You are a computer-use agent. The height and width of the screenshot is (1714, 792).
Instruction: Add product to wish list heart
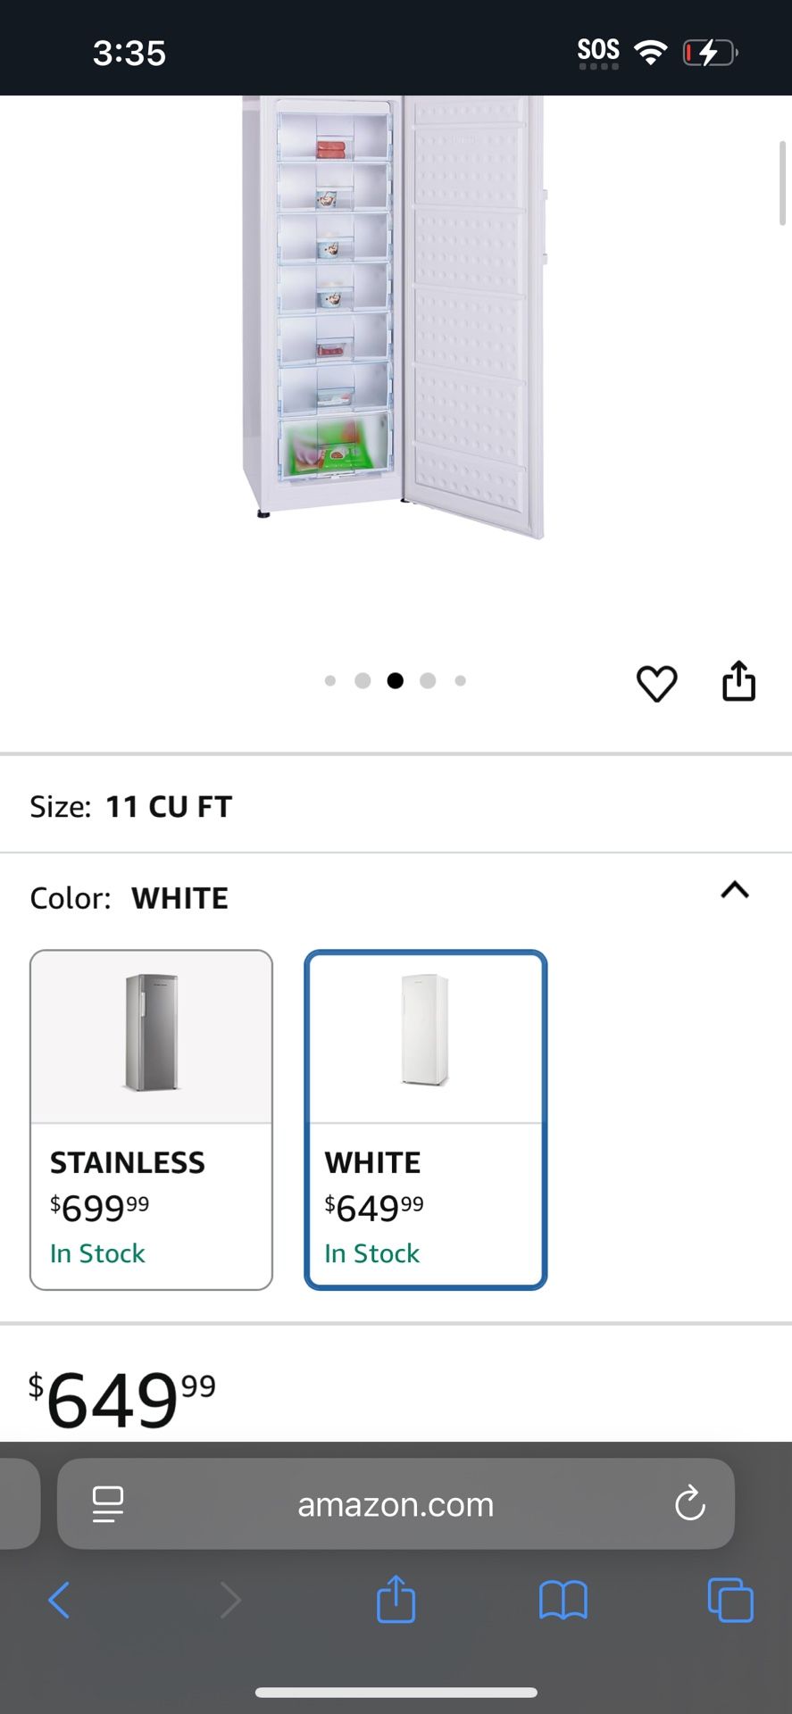[x=656, y=684]
